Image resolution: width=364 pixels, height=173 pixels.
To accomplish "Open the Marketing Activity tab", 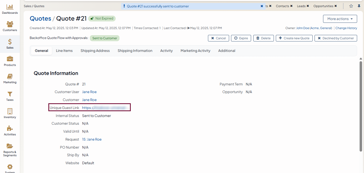I will [195, 51].
